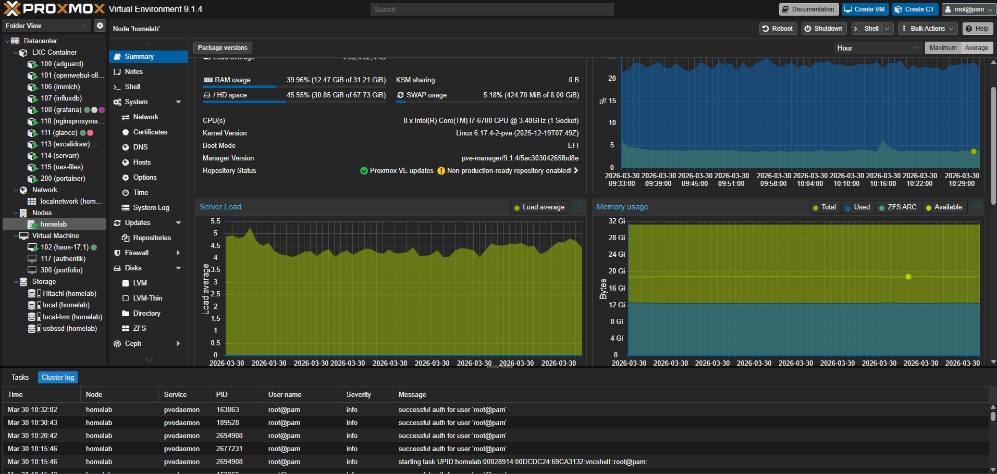Click into the top Search field
997x474 pixels.
coord(492,9)
